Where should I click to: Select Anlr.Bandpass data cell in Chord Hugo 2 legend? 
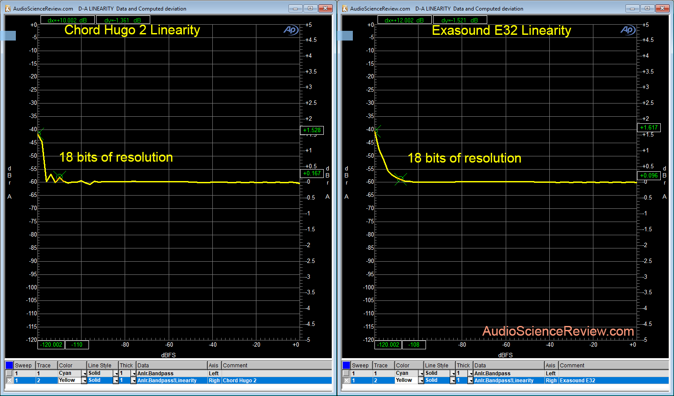pos(172,374)
